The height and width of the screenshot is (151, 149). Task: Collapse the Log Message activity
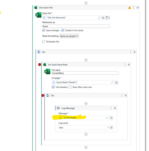coord(115,108)
